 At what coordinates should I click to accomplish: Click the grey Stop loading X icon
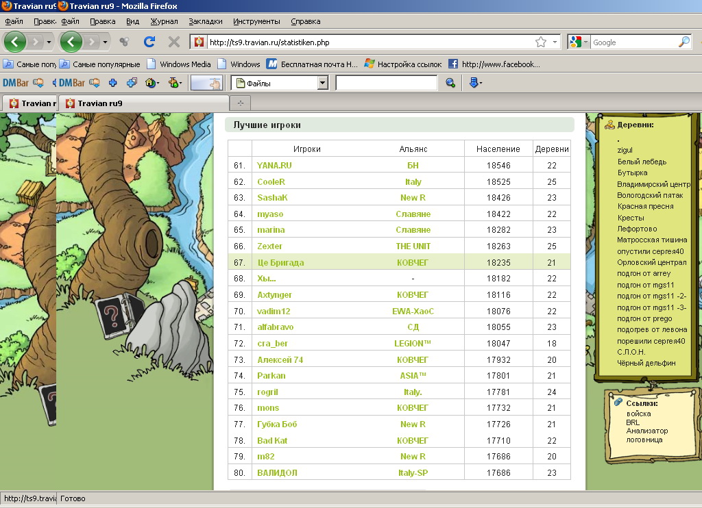click(173, 42)
